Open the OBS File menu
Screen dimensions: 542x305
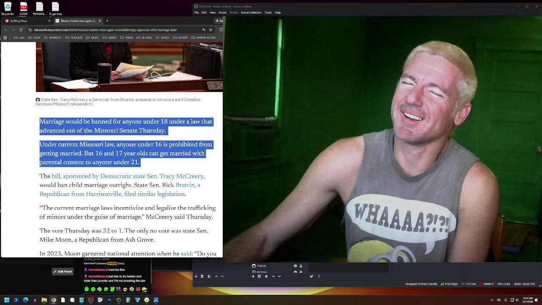coord(196,13)
